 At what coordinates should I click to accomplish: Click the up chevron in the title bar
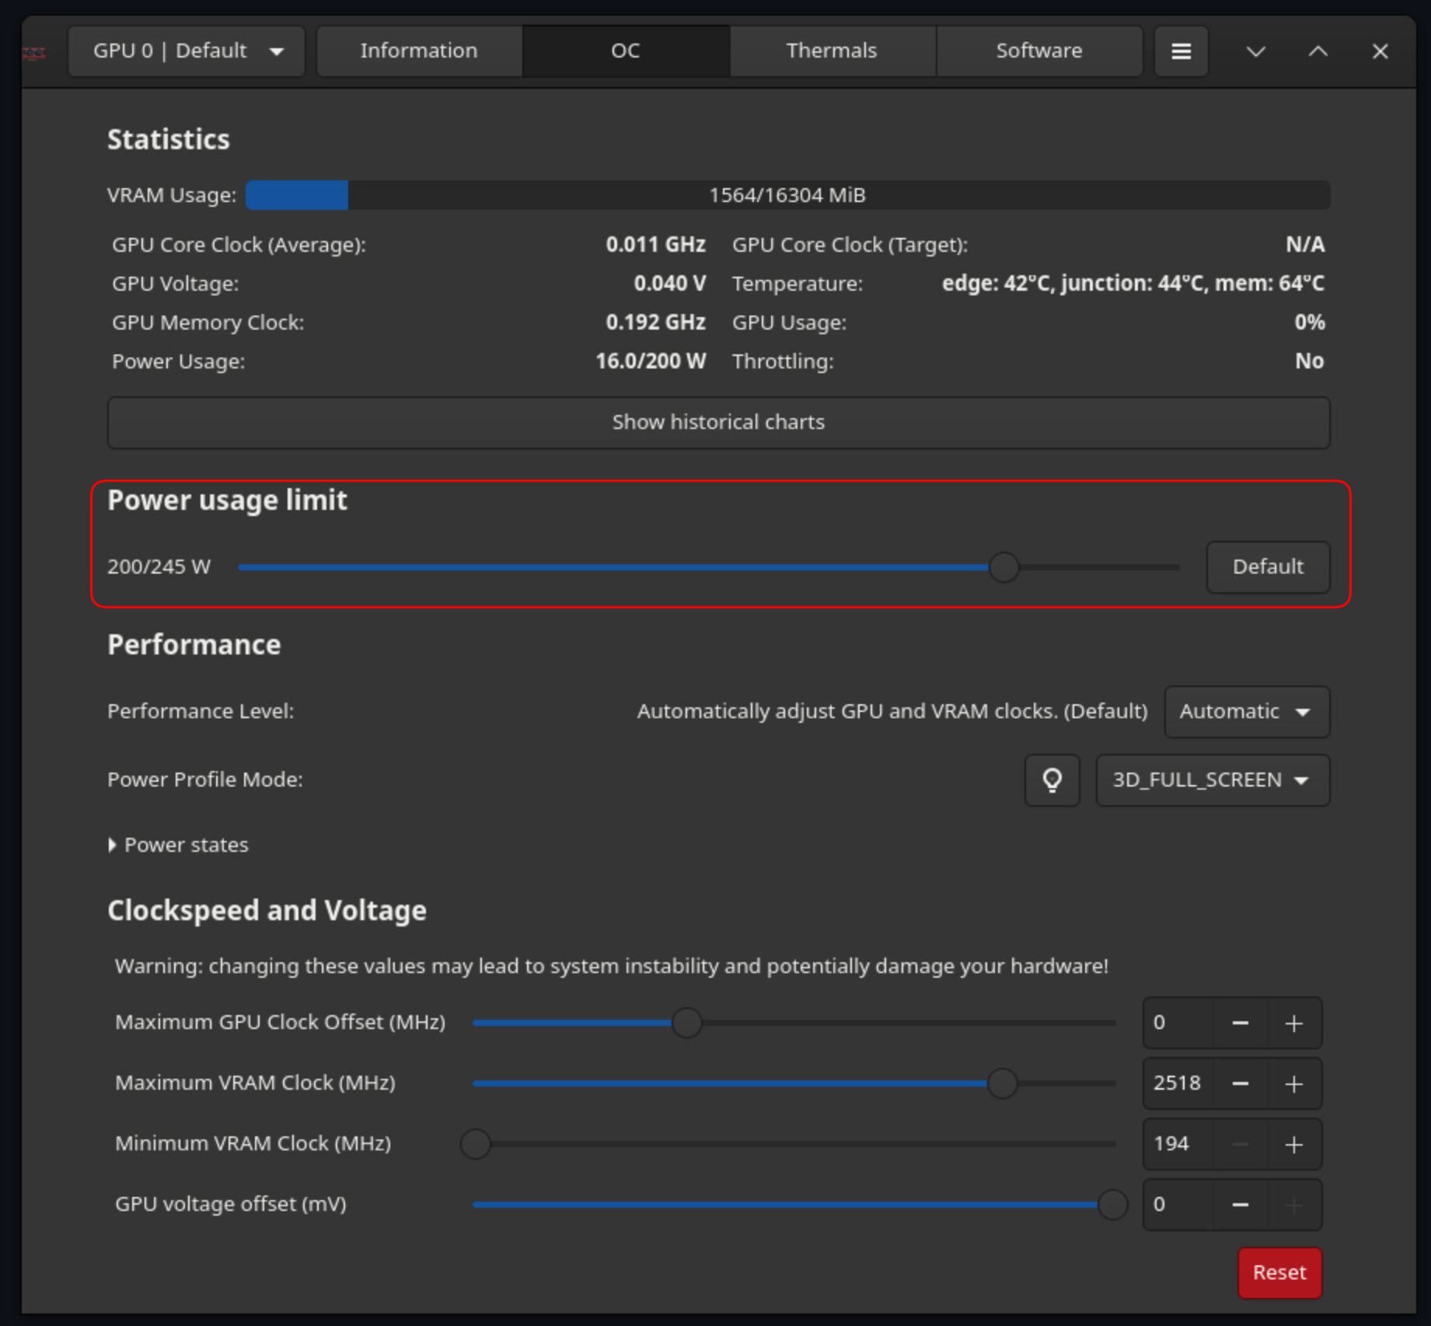(x=1318, y=51)
